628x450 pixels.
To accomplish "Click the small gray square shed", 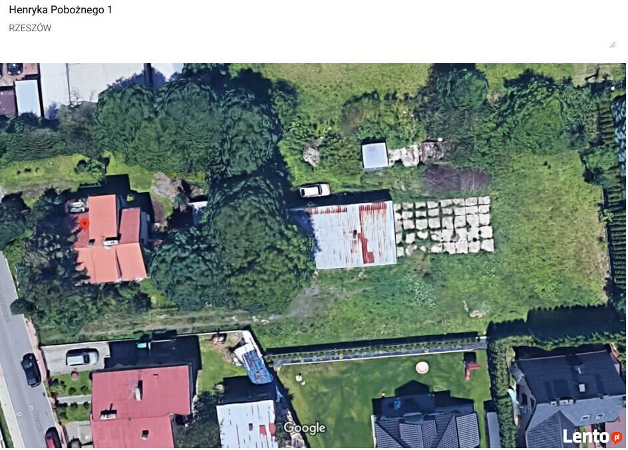I will (375, 156).
